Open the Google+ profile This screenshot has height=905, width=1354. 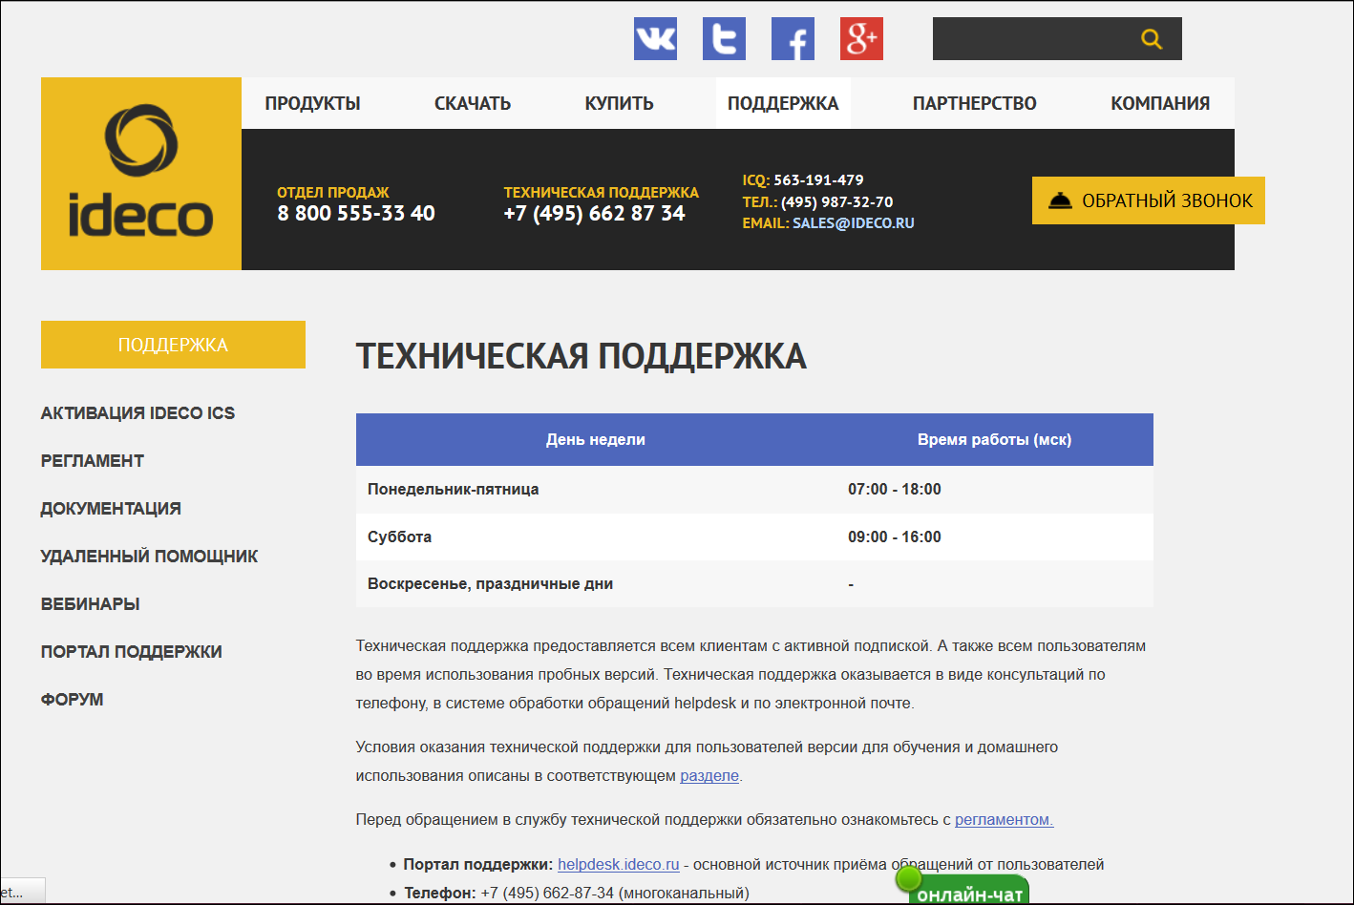(x=860, y=38)
